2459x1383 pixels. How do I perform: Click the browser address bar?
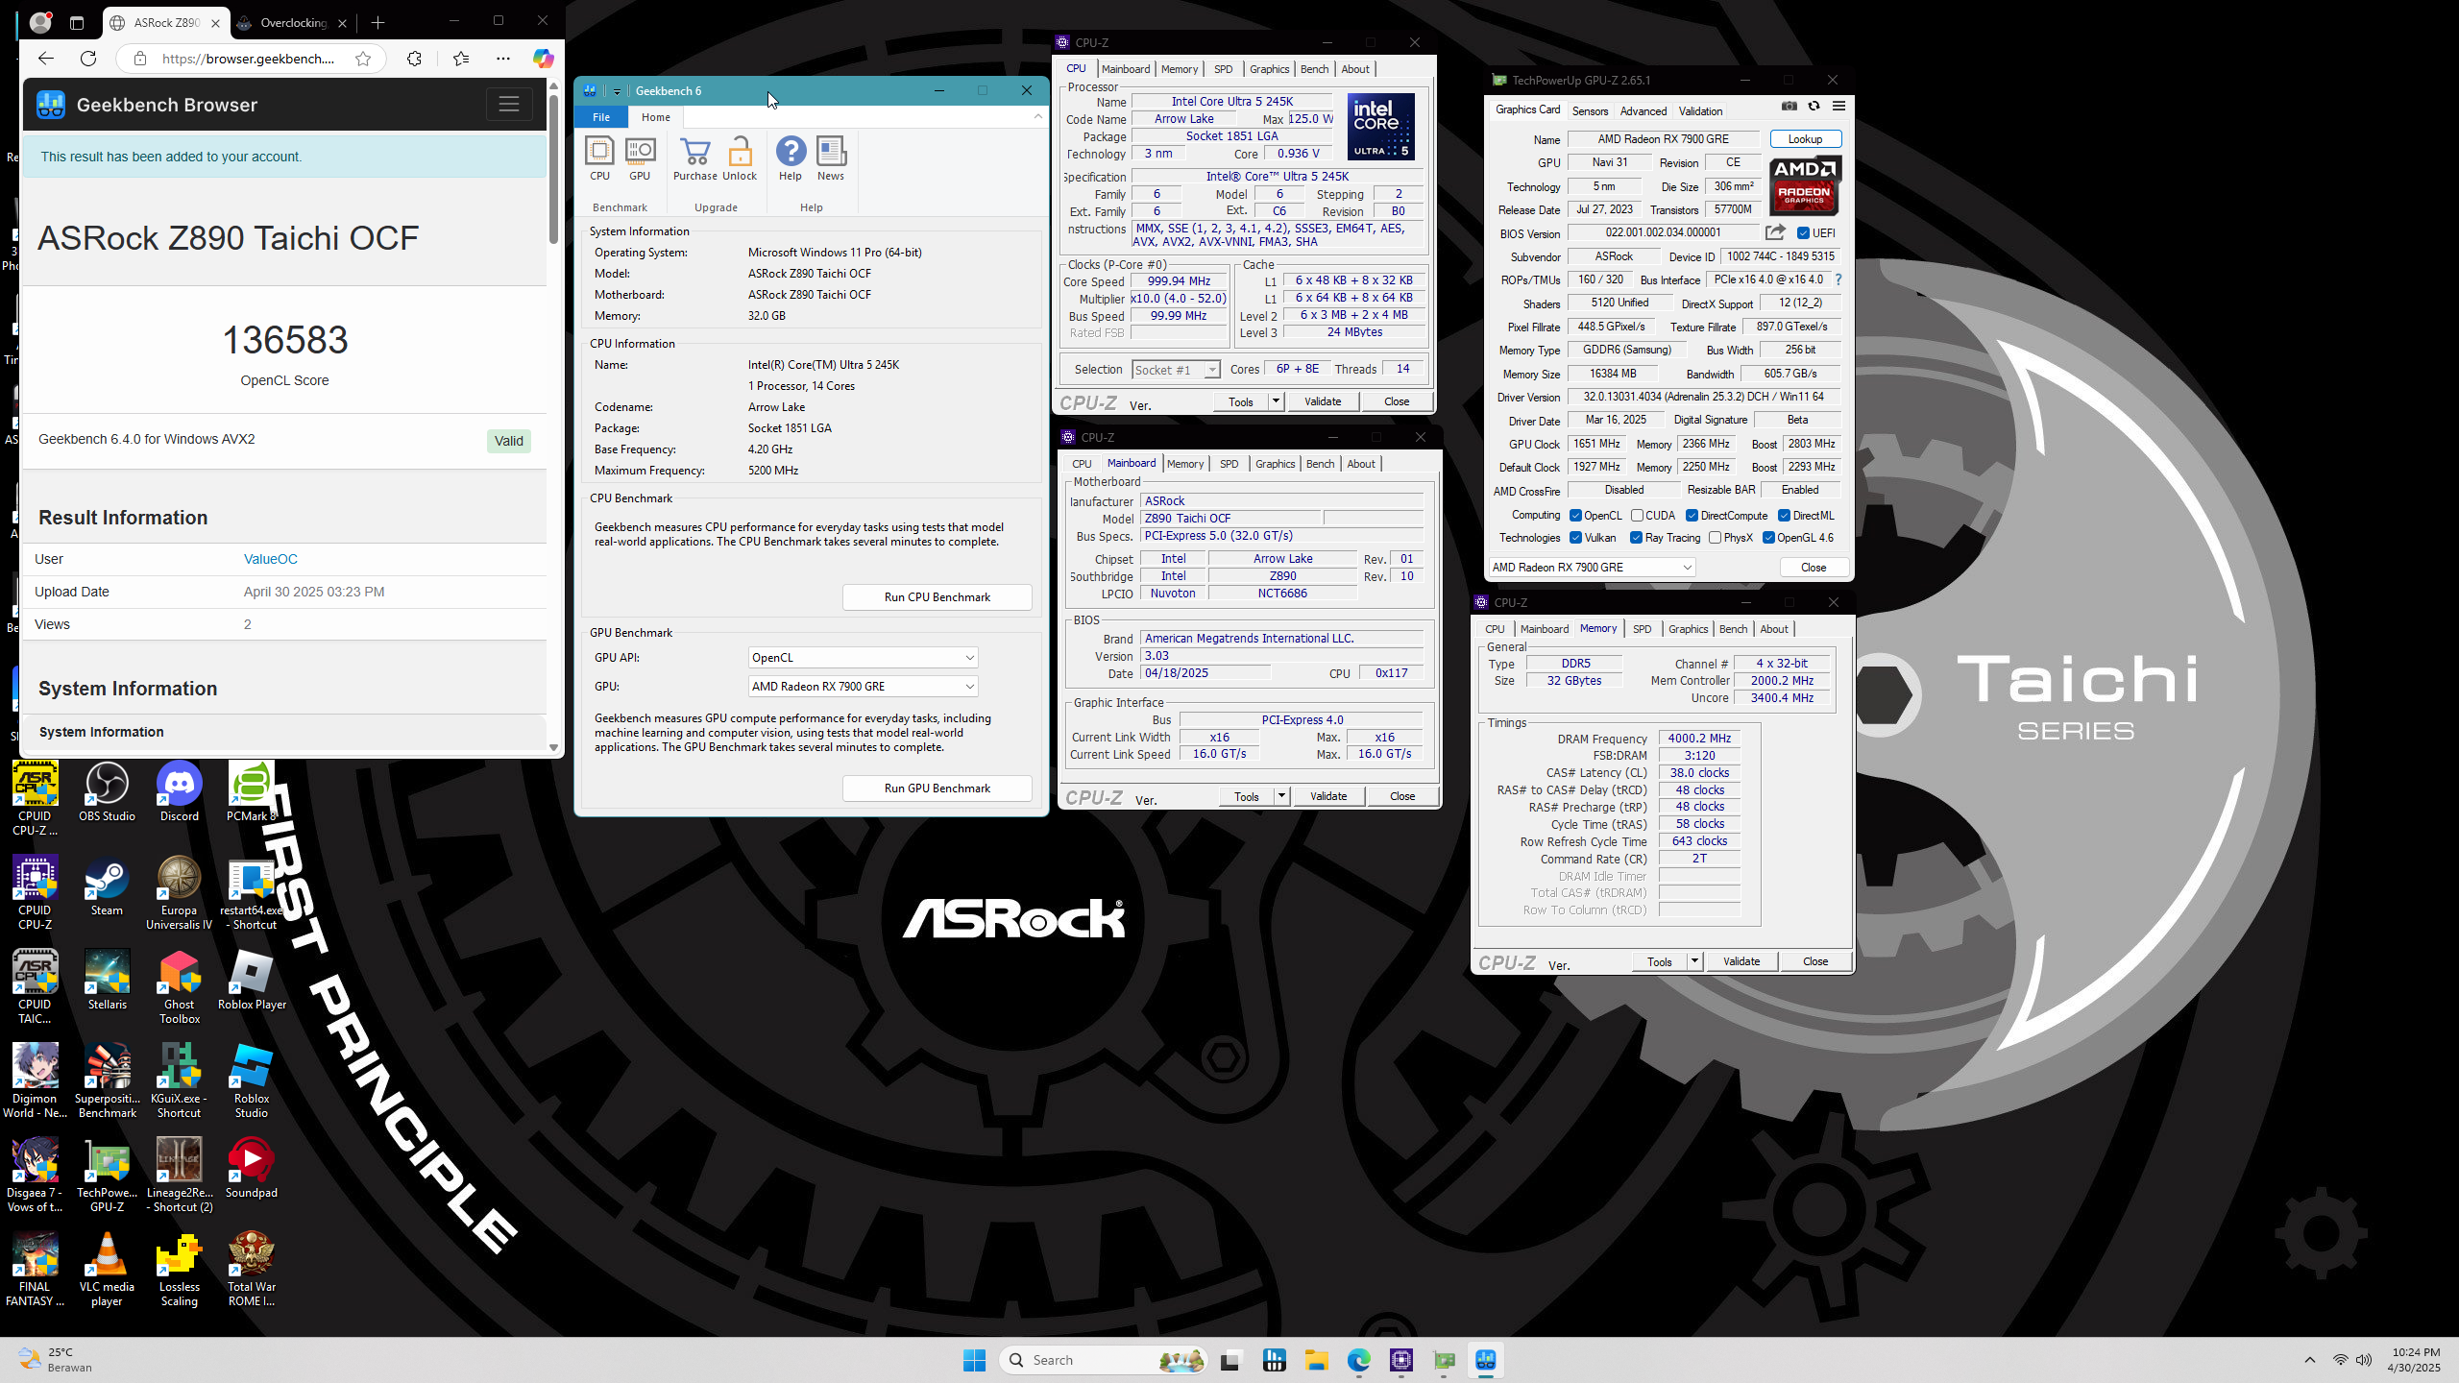click(249, 59)
